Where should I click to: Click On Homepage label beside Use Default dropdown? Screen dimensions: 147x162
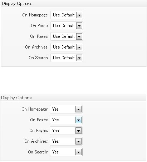[35, 15]
